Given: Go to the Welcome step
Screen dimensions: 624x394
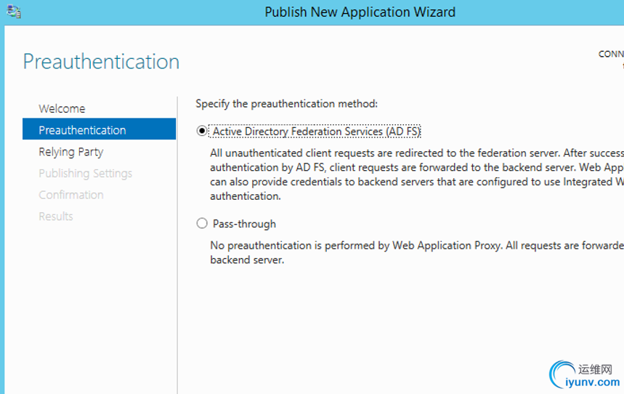Looking at the screenshot, I should pyautogui.click(x=62, y=109).
